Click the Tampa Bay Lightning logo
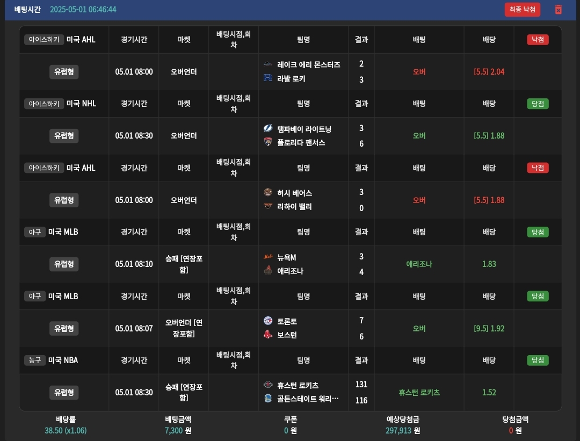This screenshot has width=580, height=441. pyautogui.click(x=268, y=129)
